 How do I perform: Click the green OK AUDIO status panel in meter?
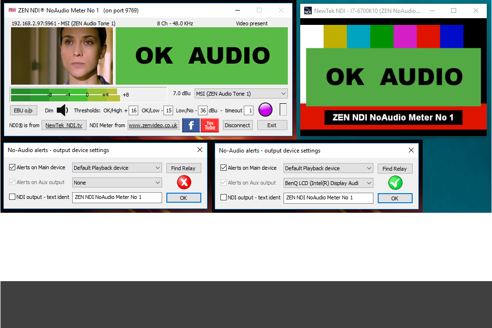pyautogui.click(x=202, y=56)
